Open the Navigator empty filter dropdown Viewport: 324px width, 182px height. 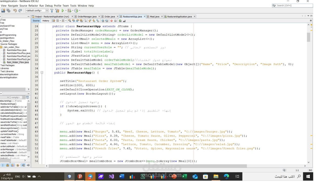click(17, 97)
